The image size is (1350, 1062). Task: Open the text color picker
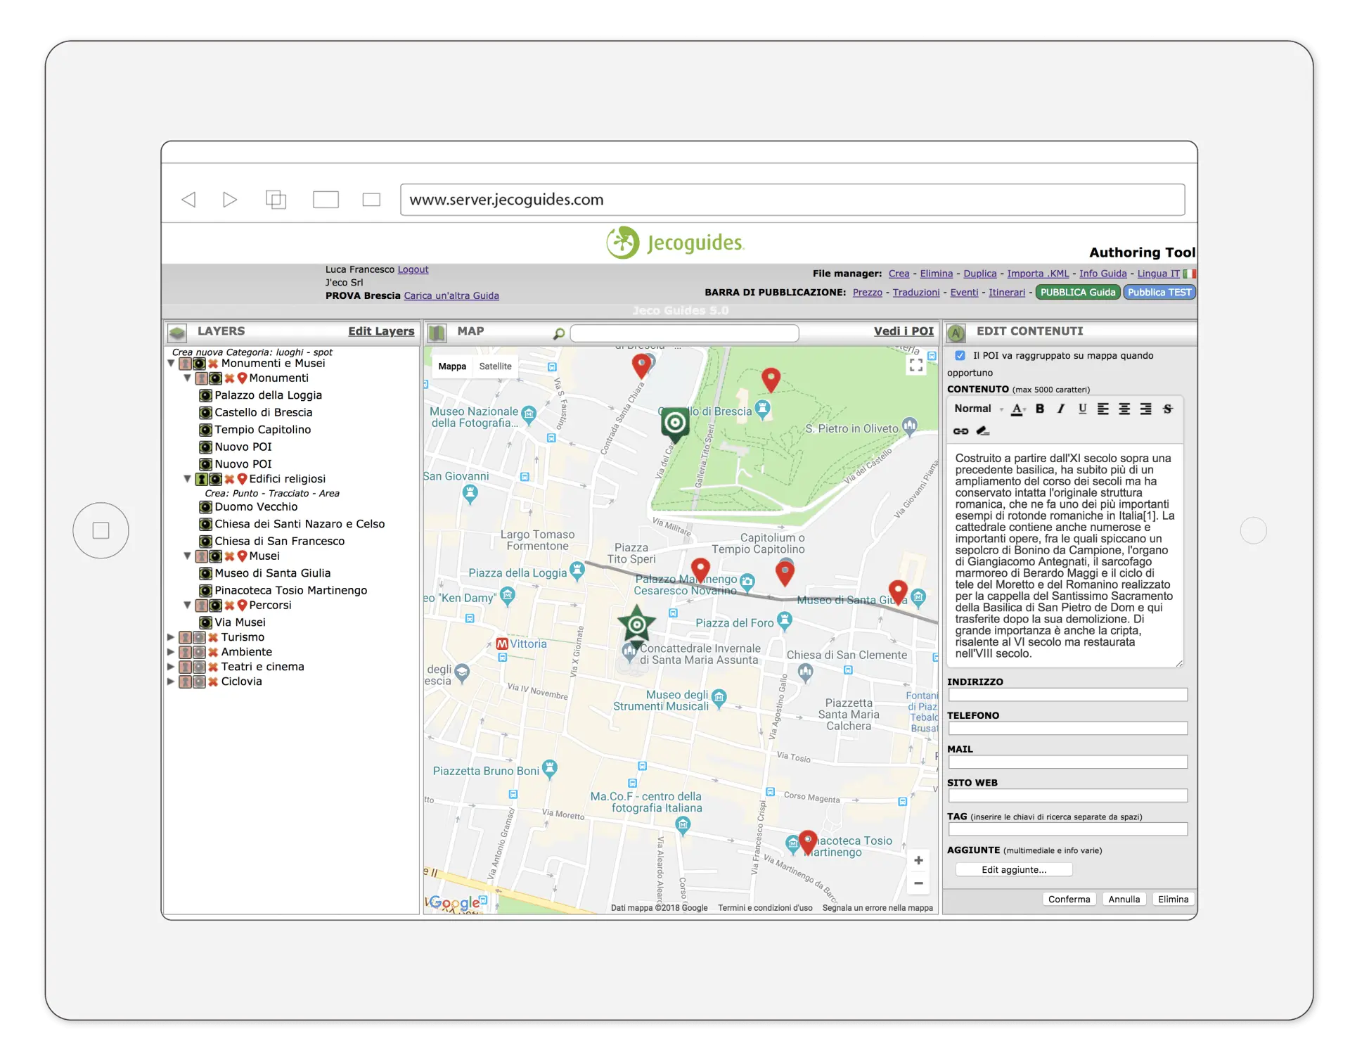coord(1017,409)
